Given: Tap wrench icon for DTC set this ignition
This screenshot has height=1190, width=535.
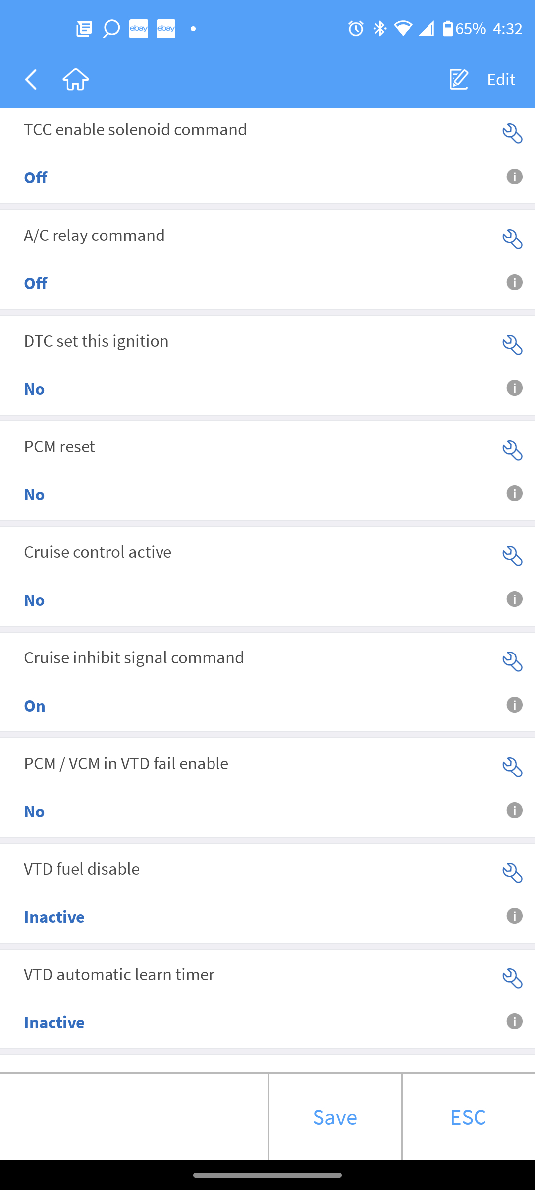Looking at the screenshot, I should 512,345.
